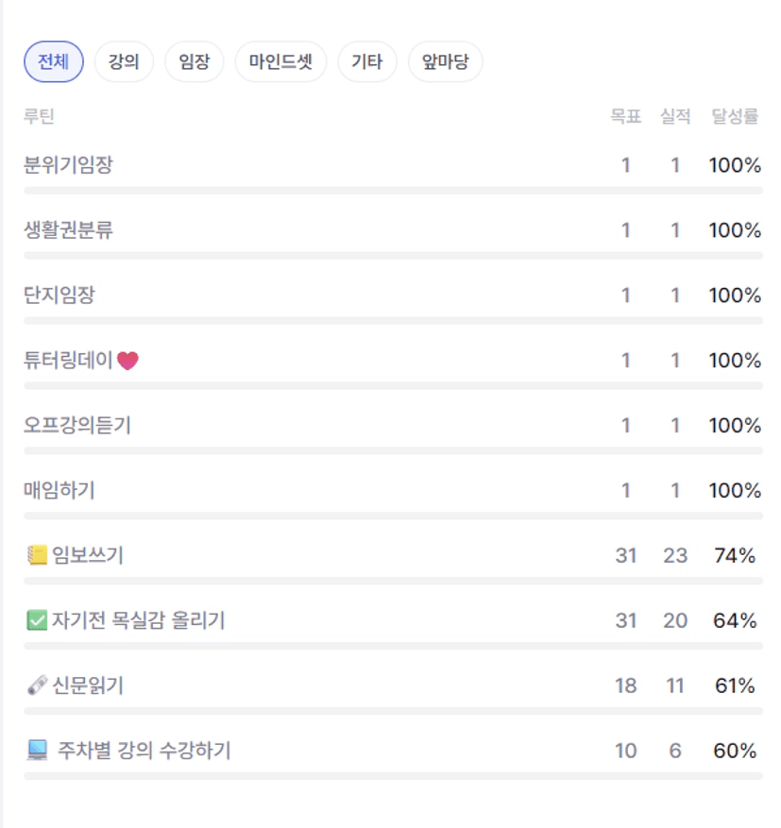This screenshot has width=781, height=828.
Task: Click the newspaper icon beside 신문읽기
Action: click(x=37, y=686)
